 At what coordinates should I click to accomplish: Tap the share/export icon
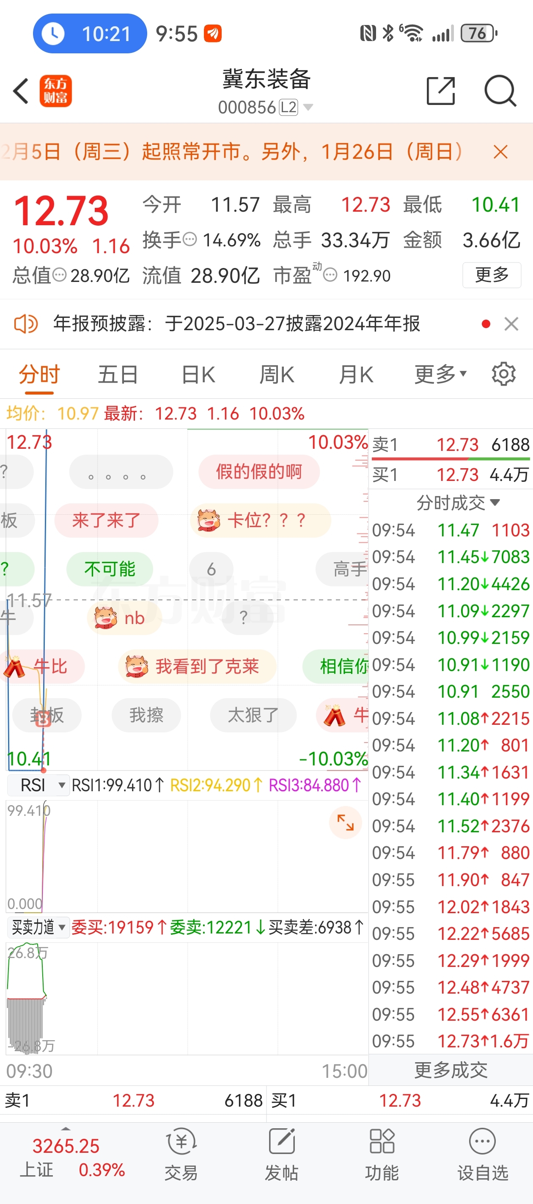tap(440, 91)
